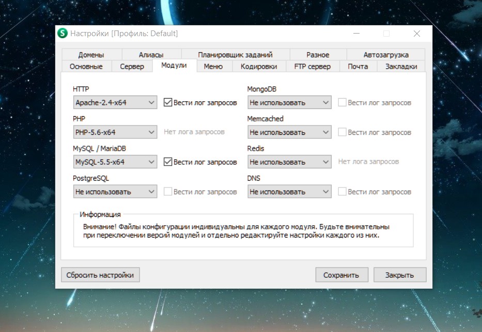This screenshot has height=332, width=482.
Task: Expand the PostgreSQL module dropdown
Action: click(x=115, y=192)
